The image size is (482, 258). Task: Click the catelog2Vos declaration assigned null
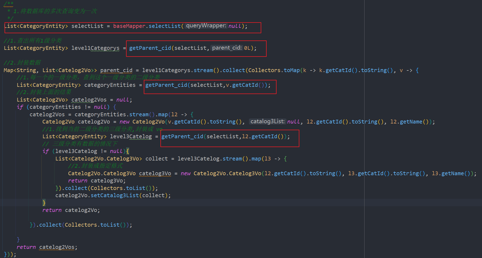[x=89, y=100]
